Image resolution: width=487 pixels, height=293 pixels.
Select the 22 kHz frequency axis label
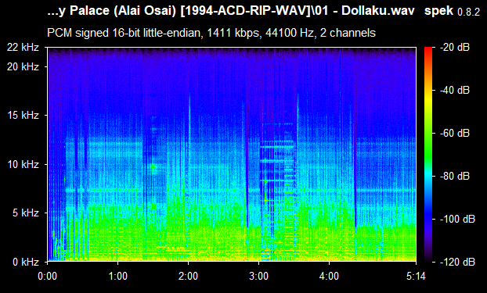(23, 47)
